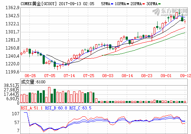
Task: Click the 成交量:6100 volume label
Action: click(33, 82)
